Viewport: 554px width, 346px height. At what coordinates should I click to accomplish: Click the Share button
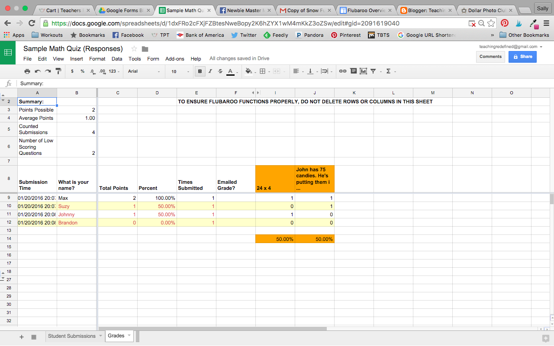click(522, 57)
